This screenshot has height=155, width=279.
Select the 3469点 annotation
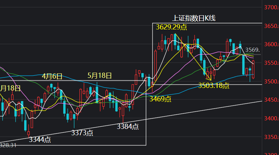pos(160,99)
